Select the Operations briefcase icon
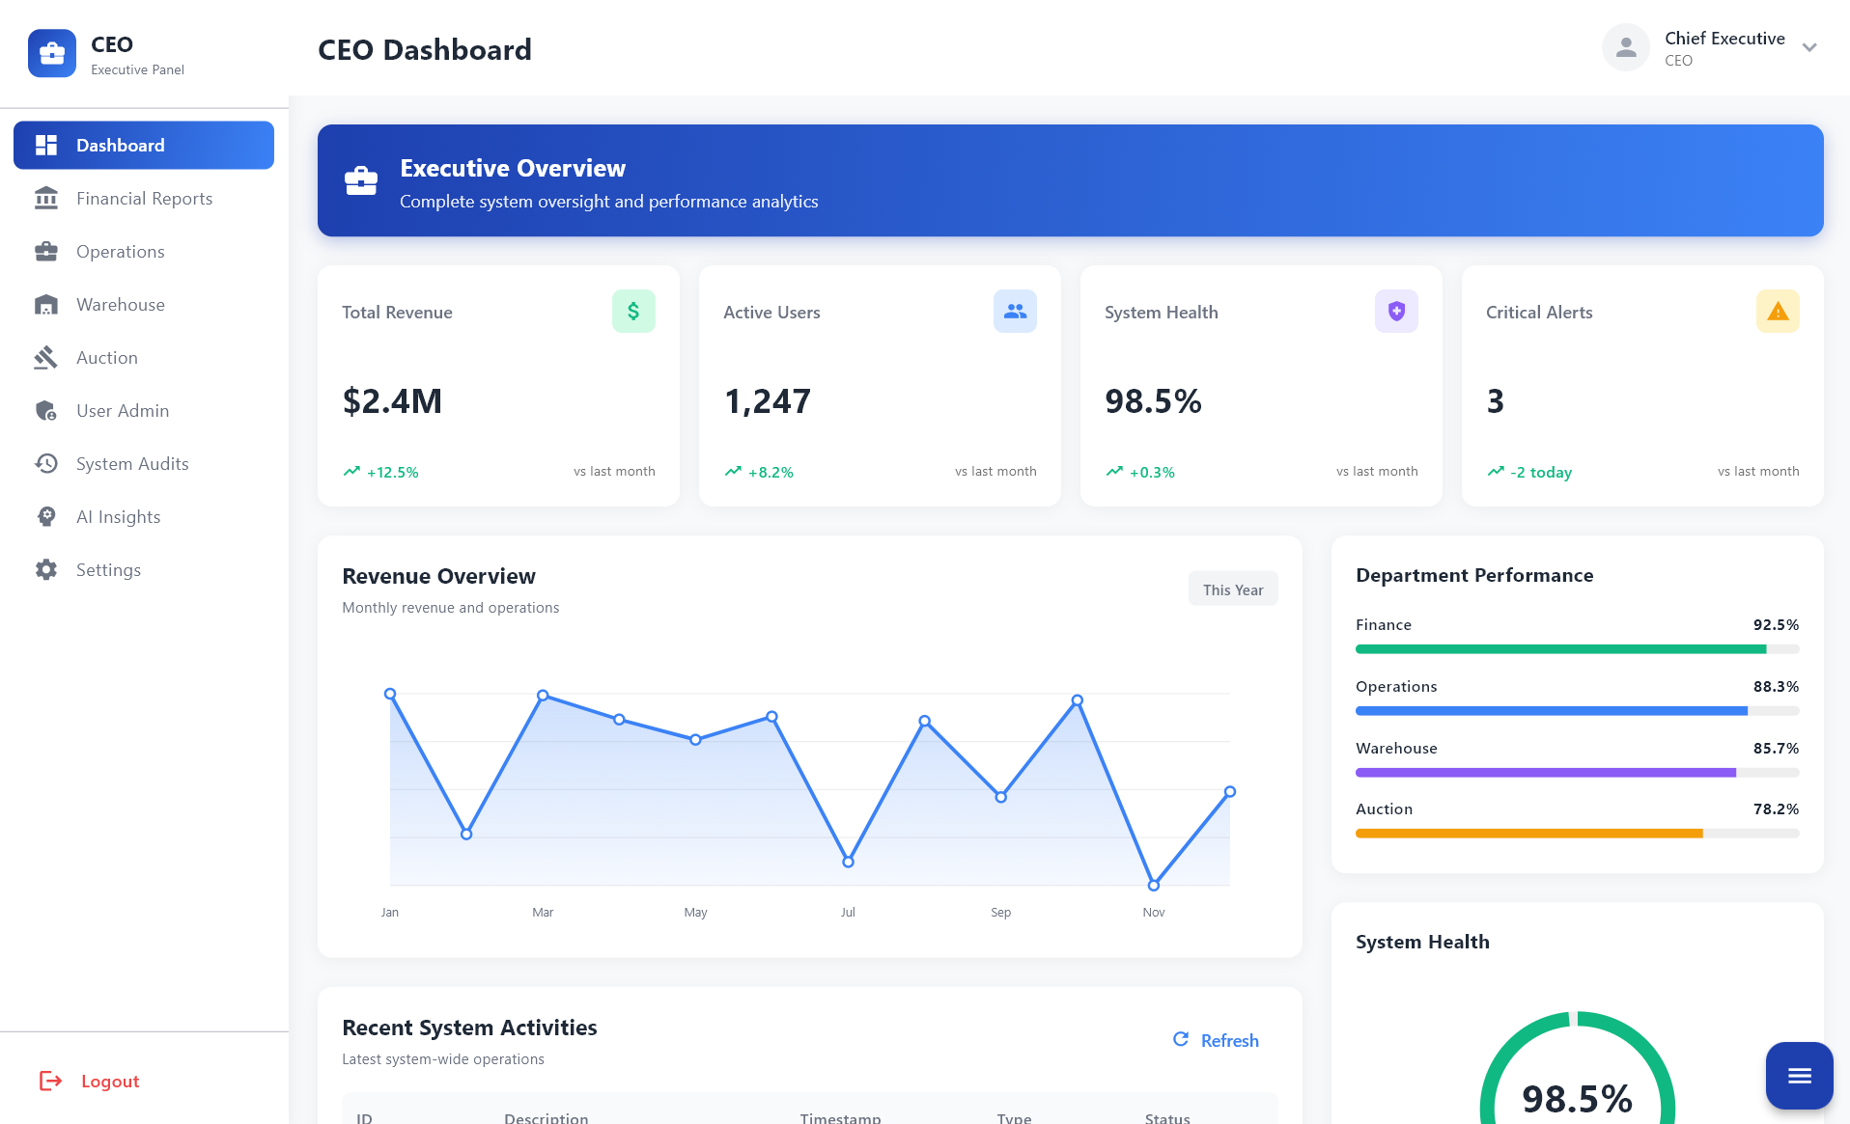1850x1124 pixels. coord(45,251)
